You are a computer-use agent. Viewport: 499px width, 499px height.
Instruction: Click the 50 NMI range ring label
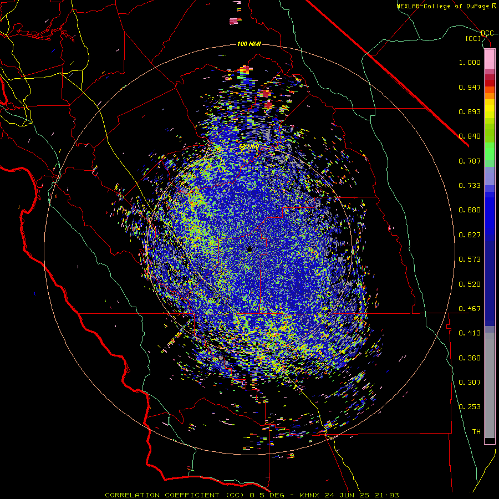249,147
